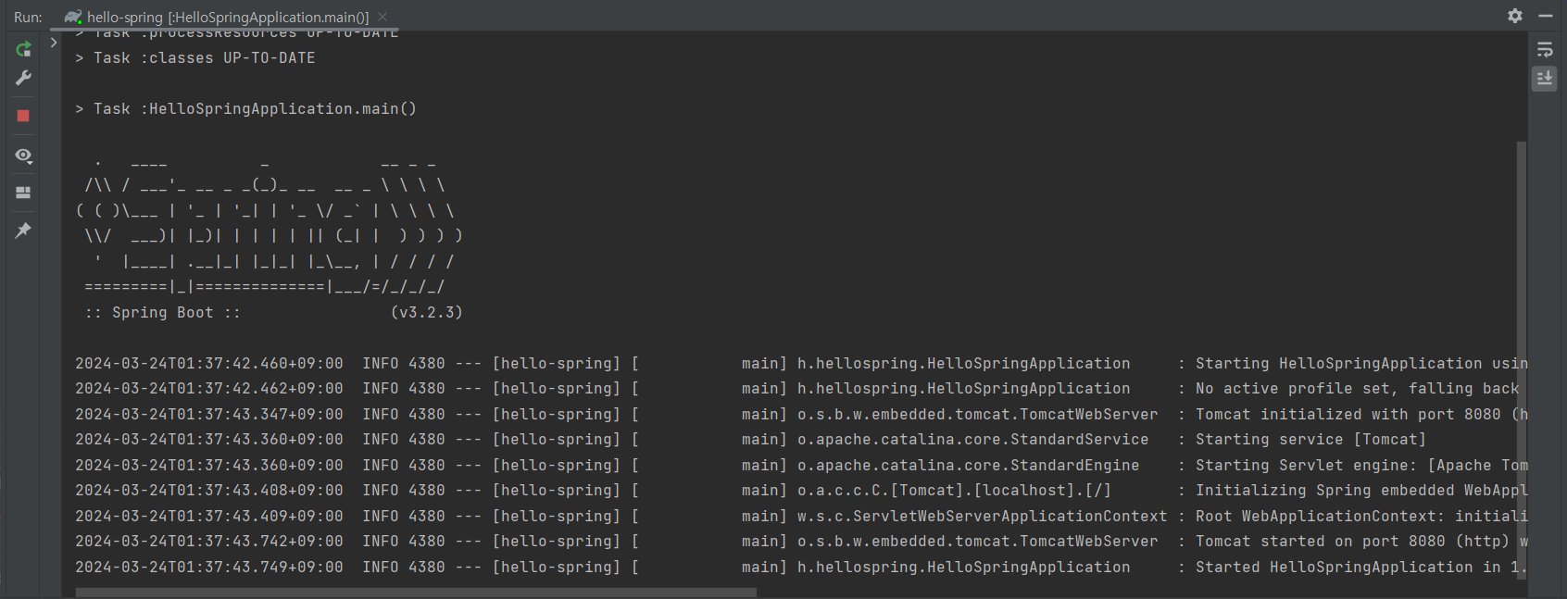Click 'Tomcat started on port 8080' log message
Viewport: 1567px width, 599px height.
pyautogui.click(x=1361, y=542)
